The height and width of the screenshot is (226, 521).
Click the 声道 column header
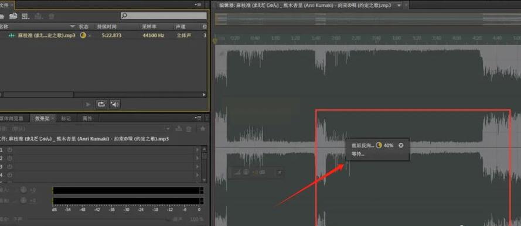point(181,26)
